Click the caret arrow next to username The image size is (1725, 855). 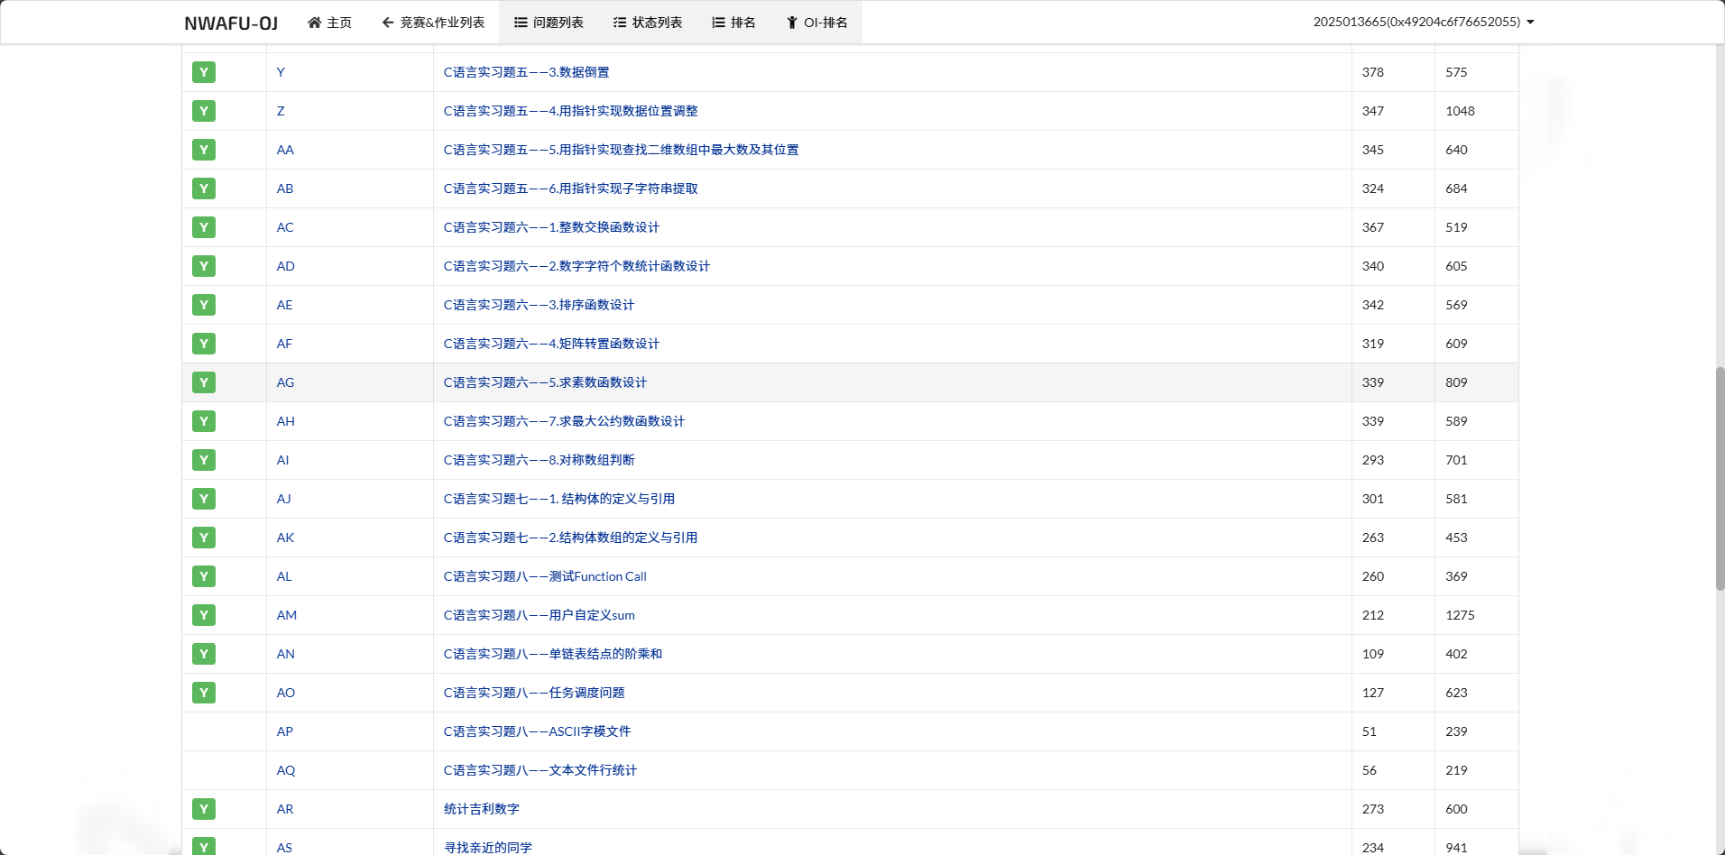[x=1530, y=23]
